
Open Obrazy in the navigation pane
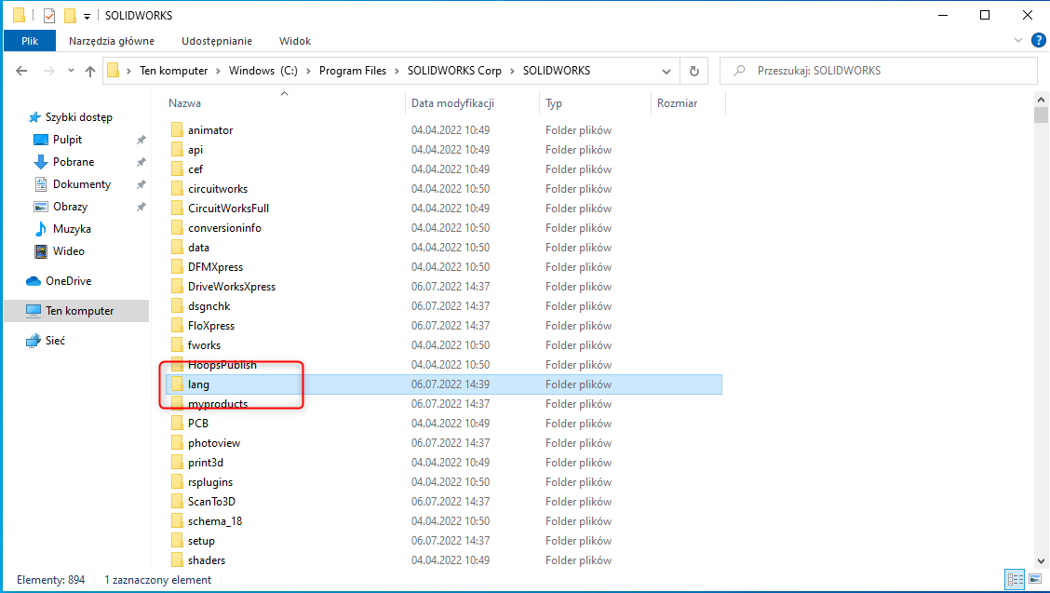pos(70,207)
